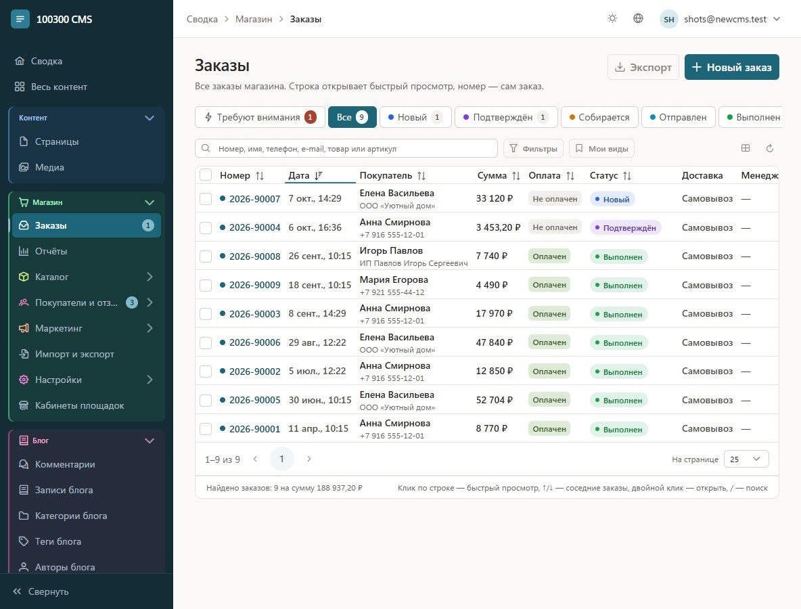Open Категории блога
This screenshot has height=609, width=801.
pyautogui.click(x=87, y=516)
